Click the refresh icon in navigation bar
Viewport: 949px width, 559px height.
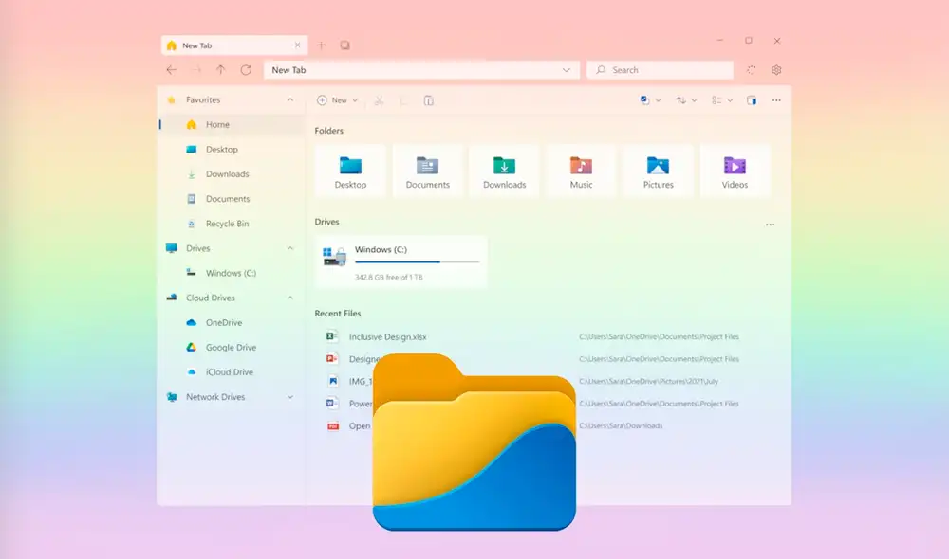point(246,70)
